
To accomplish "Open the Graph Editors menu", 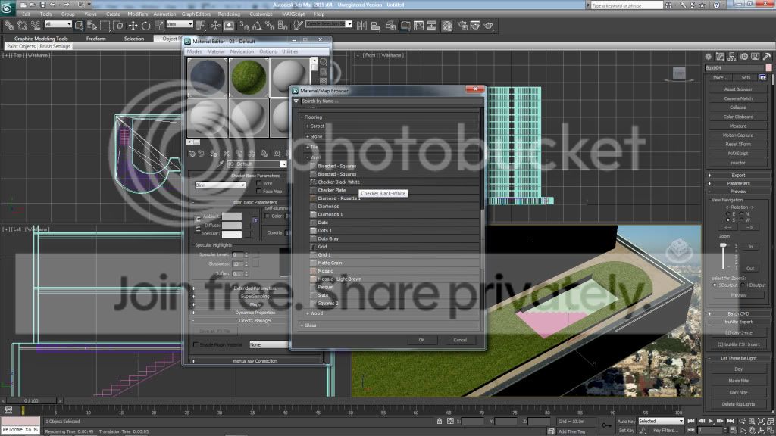I will (x=196, y=14).
